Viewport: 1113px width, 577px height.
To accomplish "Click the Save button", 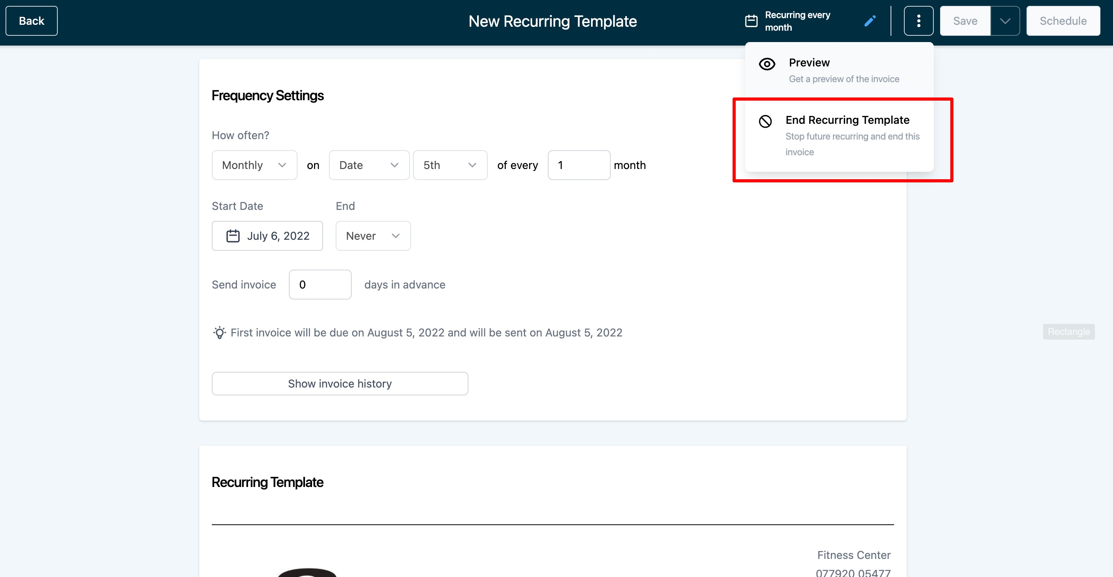I will click(965, 21).
